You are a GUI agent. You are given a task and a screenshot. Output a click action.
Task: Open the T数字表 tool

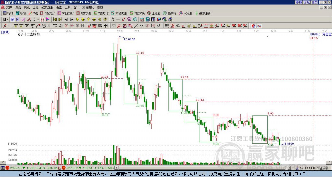click(x=137, y=13)
